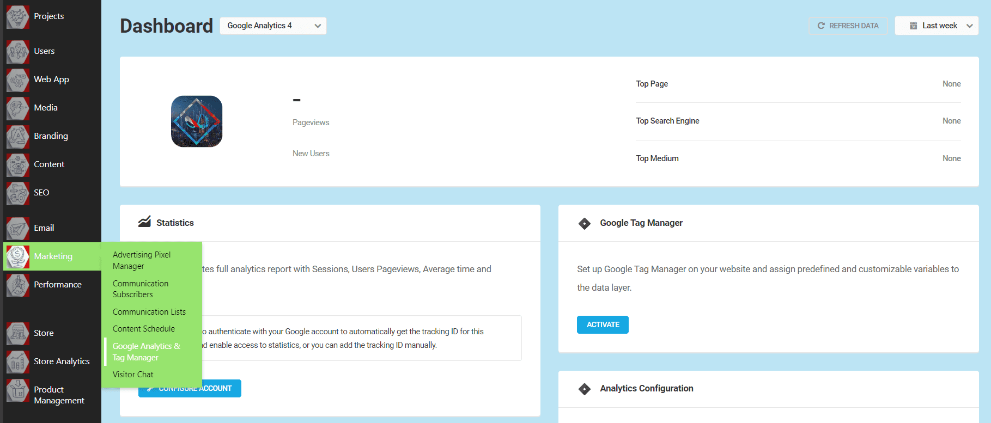Select Communication Subscribers in Marketing submenu
This screenshot has width=991, height=423.
pyautogui.click(x=141, y=289)
